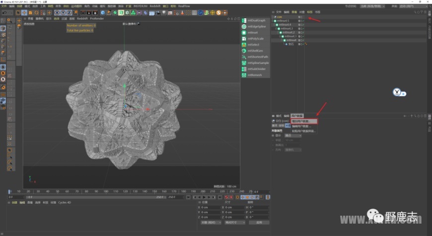Image resolution: width=432 pixels, height=236 pixels.
Task: Activate the Scale tool
Action: (30, 13)
